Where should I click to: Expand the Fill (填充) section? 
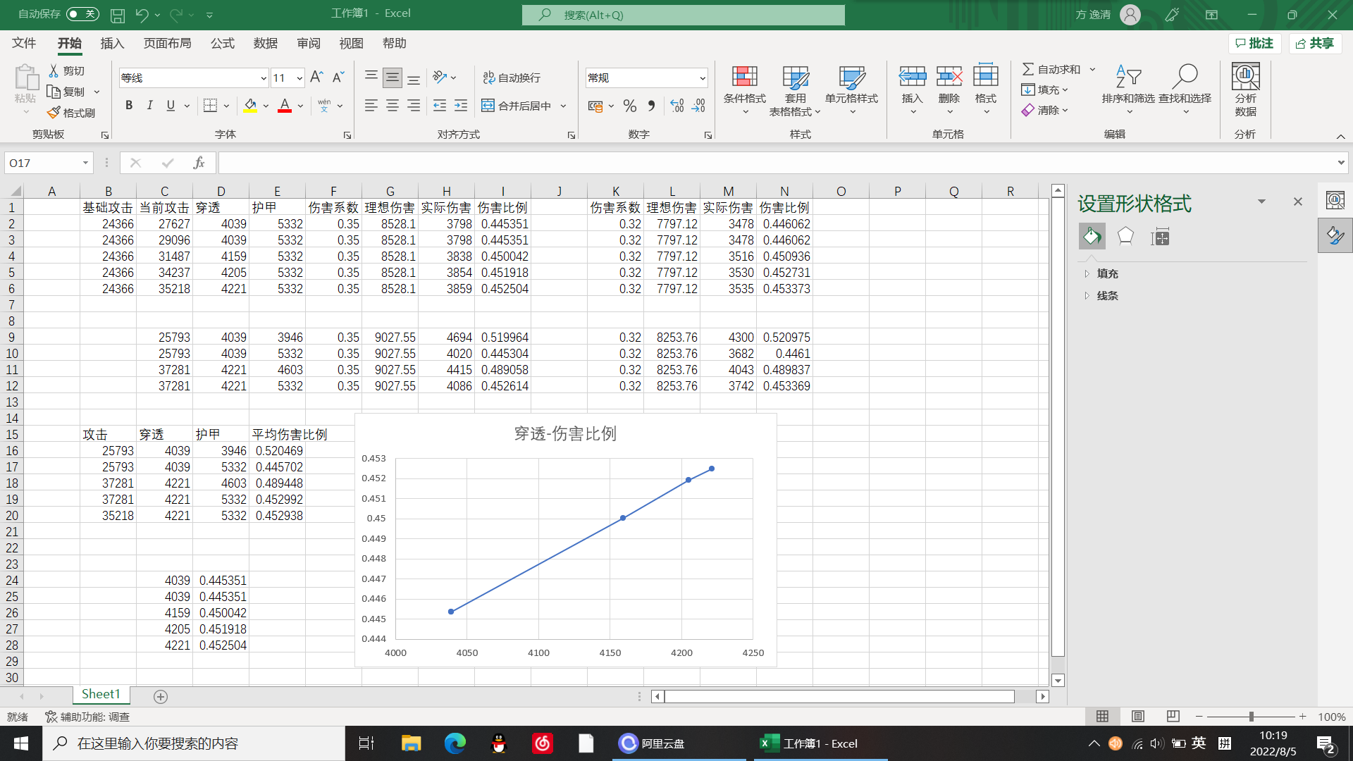[1107, 273]
